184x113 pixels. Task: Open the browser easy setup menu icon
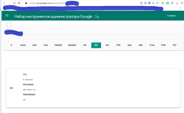[182, 3]
